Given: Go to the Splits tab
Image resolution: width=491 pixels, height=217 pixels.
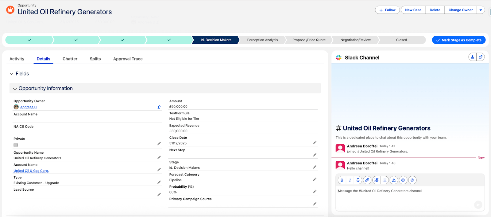Looking at the screenshot, I should coord(95,59).
